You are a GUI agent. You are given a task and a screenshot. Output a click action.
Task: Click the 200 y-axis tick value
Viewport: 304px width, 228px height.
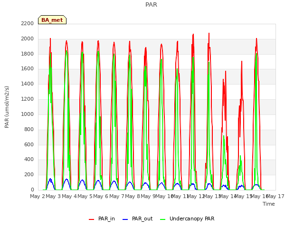(x=29, y=174)
